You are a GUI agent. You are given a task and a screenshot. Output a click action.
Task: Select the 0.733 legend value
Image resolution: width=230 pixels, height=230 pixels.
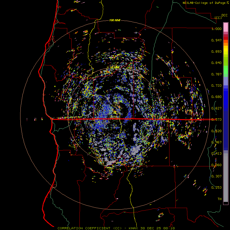tap(216, 86)
